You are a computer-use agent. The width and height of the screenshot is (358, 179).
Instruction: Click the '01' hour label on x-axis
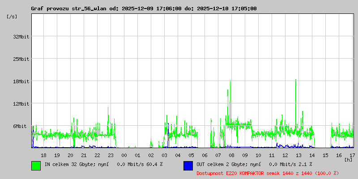[138, 155]
